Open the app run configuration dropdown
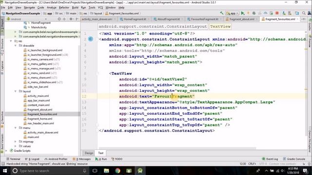The width and height of the screenshot is (312, 175). click(232, 13)
